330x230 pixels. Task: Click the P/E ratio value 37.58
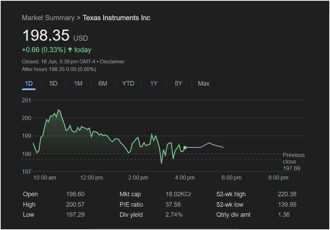173,205
